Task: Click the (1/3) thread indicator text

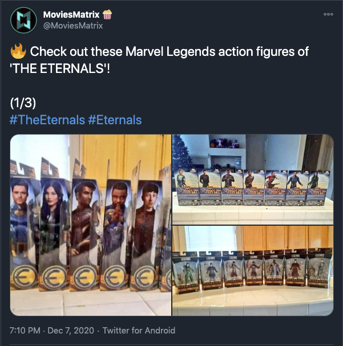Action: point(23,103)
